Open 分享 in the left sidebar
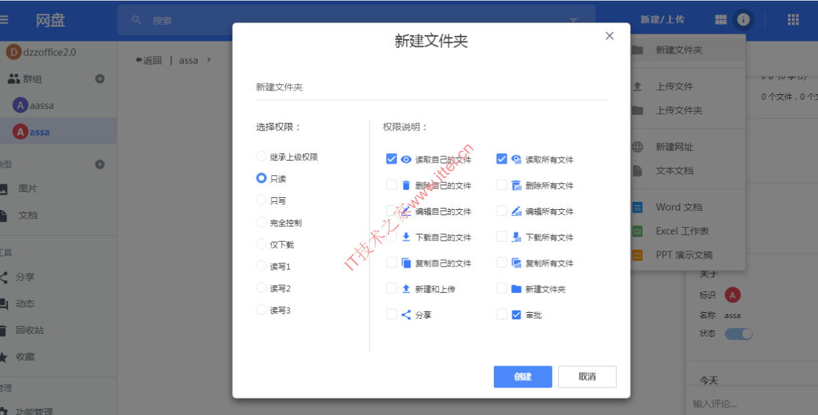818x415 pixels. (x=25, y=277)
